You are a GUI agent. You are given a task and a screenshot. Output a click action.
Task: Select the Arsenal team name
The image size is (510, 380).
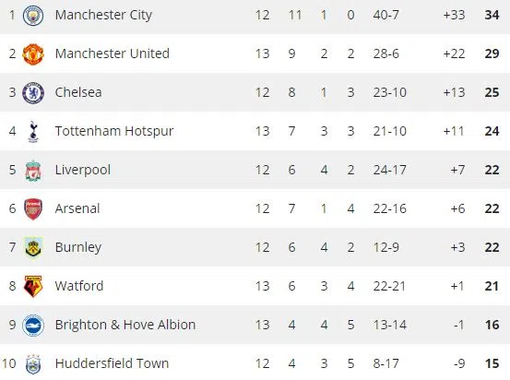[77, 208]
